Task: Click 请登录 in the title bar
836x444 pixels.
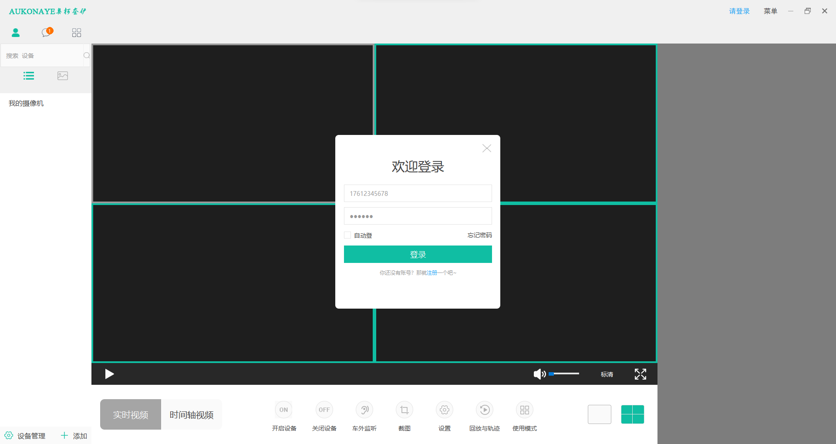Action: [739, 11]
